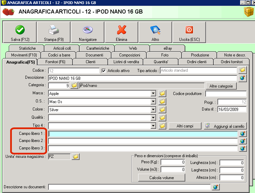
Task: Expand the Colore dropdown showing Silver
Action: pos(153,110)
